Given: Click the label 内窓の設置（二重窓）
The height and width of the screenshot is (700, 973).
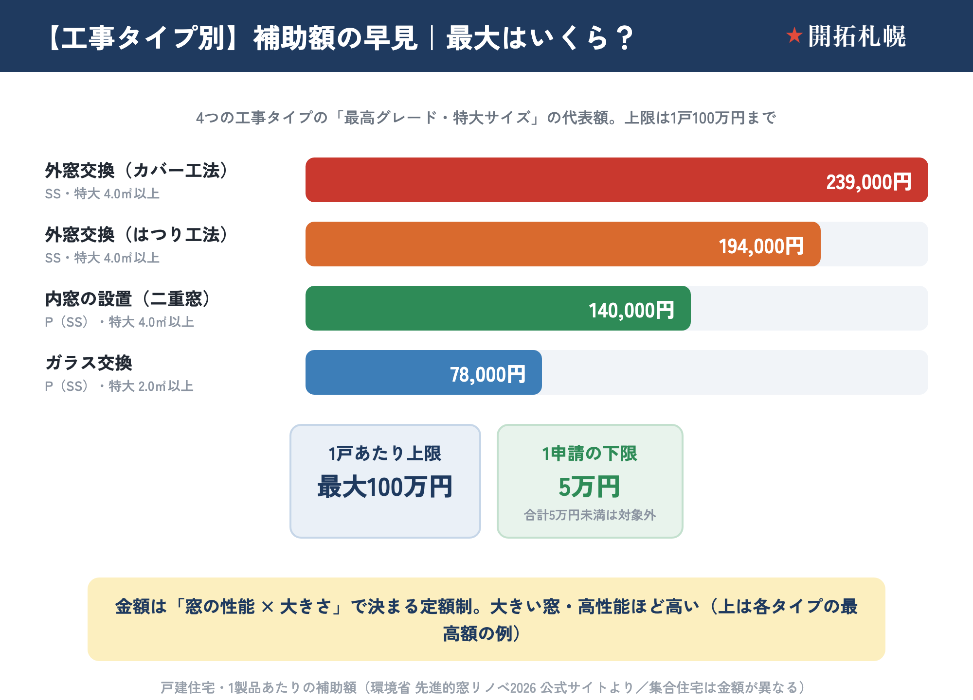Looking at the screenshot, I should (128, 299).
